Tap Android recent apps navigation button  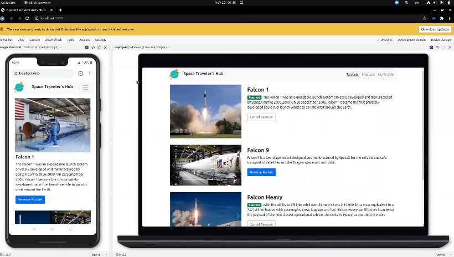click(x=71, y=229)
